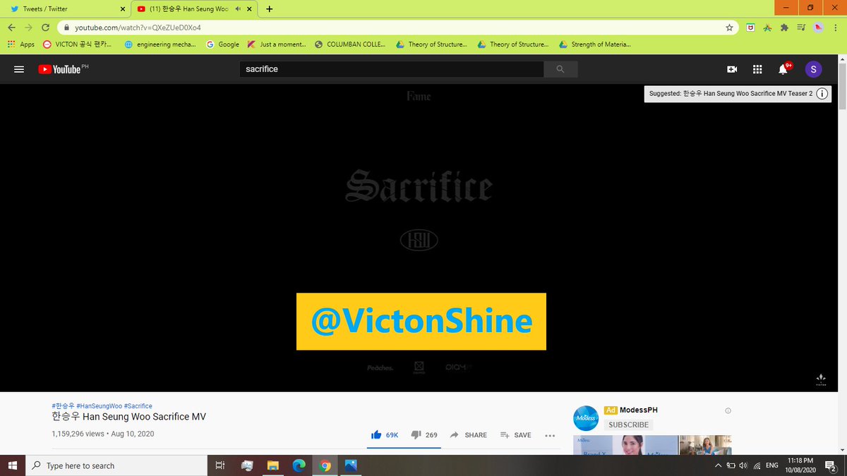
Task: Click the SHARE button
Action: 469,435
